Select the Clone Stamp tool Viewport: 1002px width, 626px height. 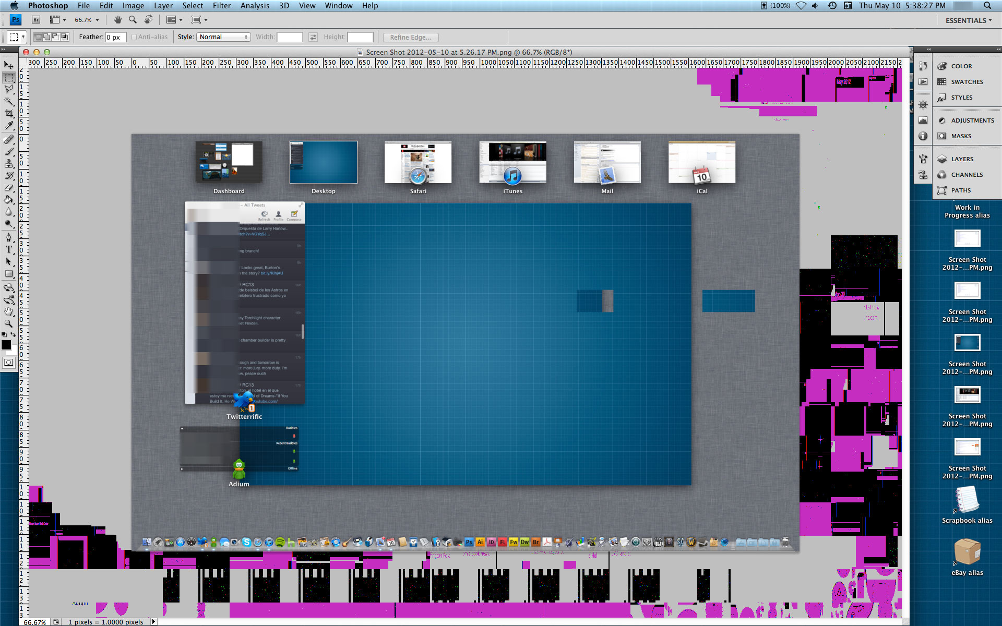pos(9,164)
